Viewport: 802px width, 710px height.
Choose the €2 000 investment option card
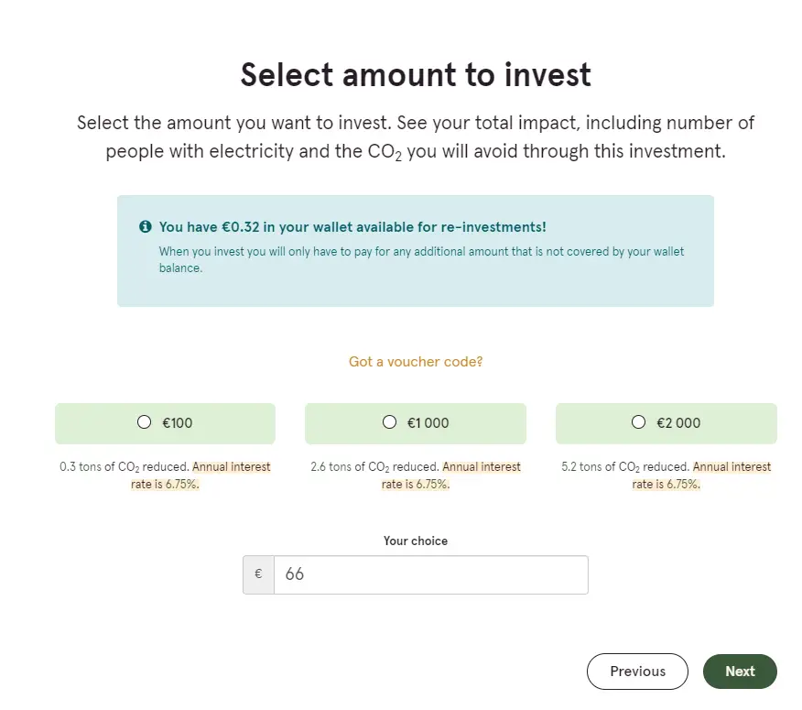[666, 423]
